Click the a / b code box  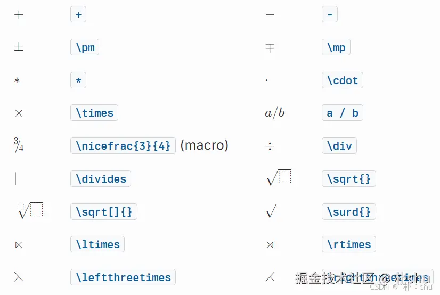343,113
